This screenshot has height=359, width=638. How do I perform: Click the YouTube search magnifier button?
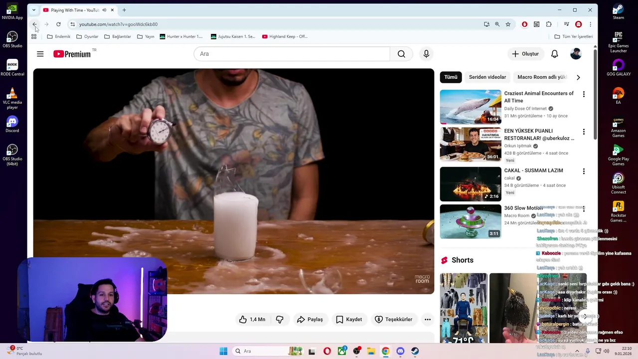tap(401, 54)
